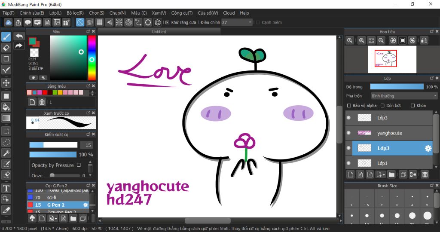Viewport: 440px width, 232px height.
Task: Select the G Pen 2 brush
Action: (x=58, y=205)
